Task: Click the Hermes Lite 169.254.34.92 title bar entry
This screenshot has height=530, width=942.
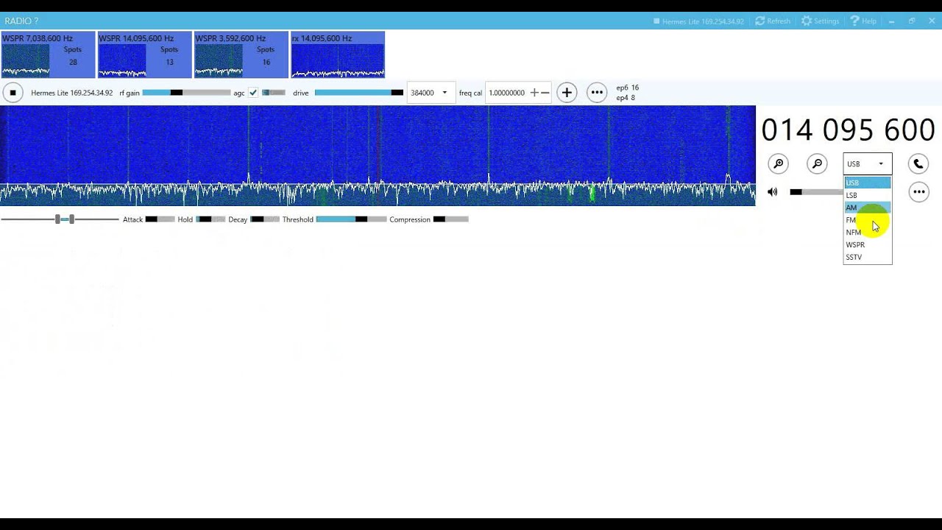Action: pyautogui.click(x=698, y=21)
